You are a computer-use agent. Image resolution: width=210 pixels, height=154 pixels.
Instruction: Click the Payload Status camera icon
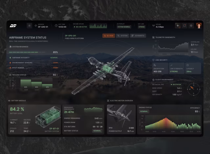(10, 75)
